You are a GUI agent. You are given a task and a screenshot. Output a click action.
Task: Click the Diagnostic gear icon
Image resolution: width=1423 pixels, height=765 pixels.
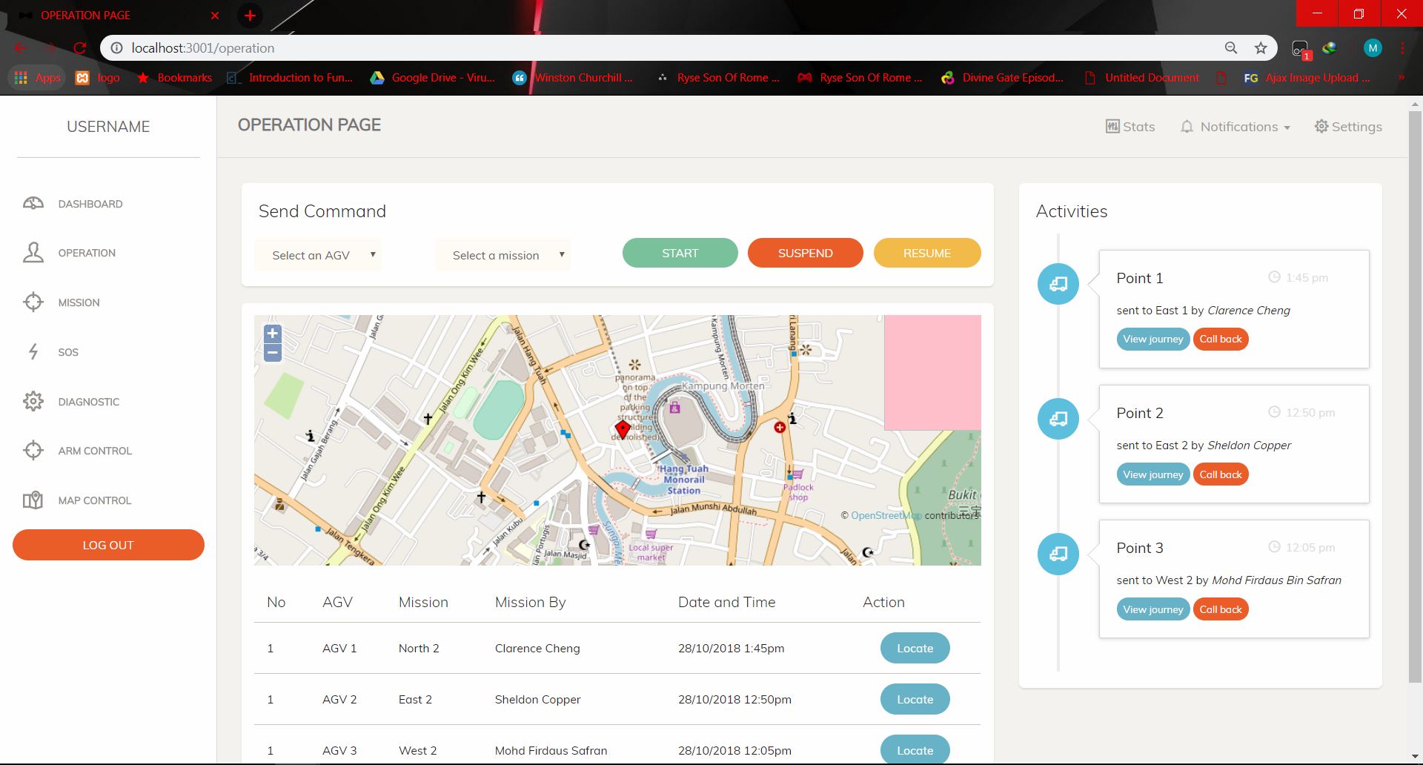(x=33, y=401)
